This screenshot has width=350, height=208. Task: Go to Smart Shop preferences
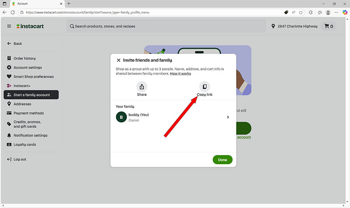(33, 77)
